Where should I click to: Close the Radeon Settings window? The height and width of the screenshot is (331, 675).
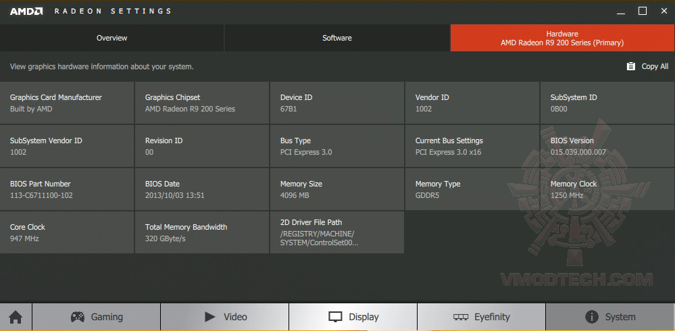click(x=664, y=11)
